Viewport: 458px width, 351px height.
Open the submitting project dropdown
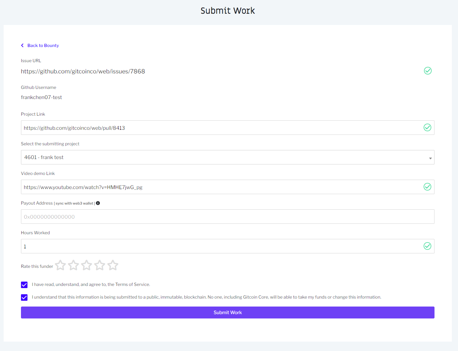tap(228, 157)
